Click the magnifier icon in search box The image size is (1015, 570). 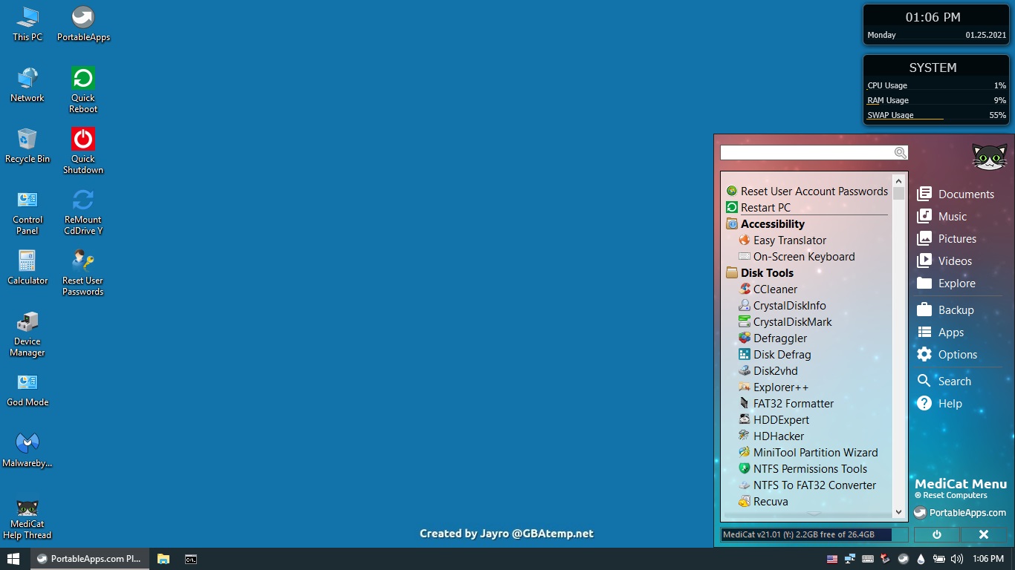click(x=901, y=153)
